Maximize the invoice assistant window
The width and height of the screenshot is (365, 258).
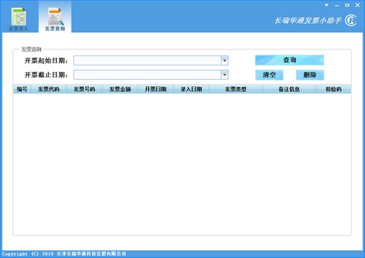pyautogui.click(x=347, y=5)
